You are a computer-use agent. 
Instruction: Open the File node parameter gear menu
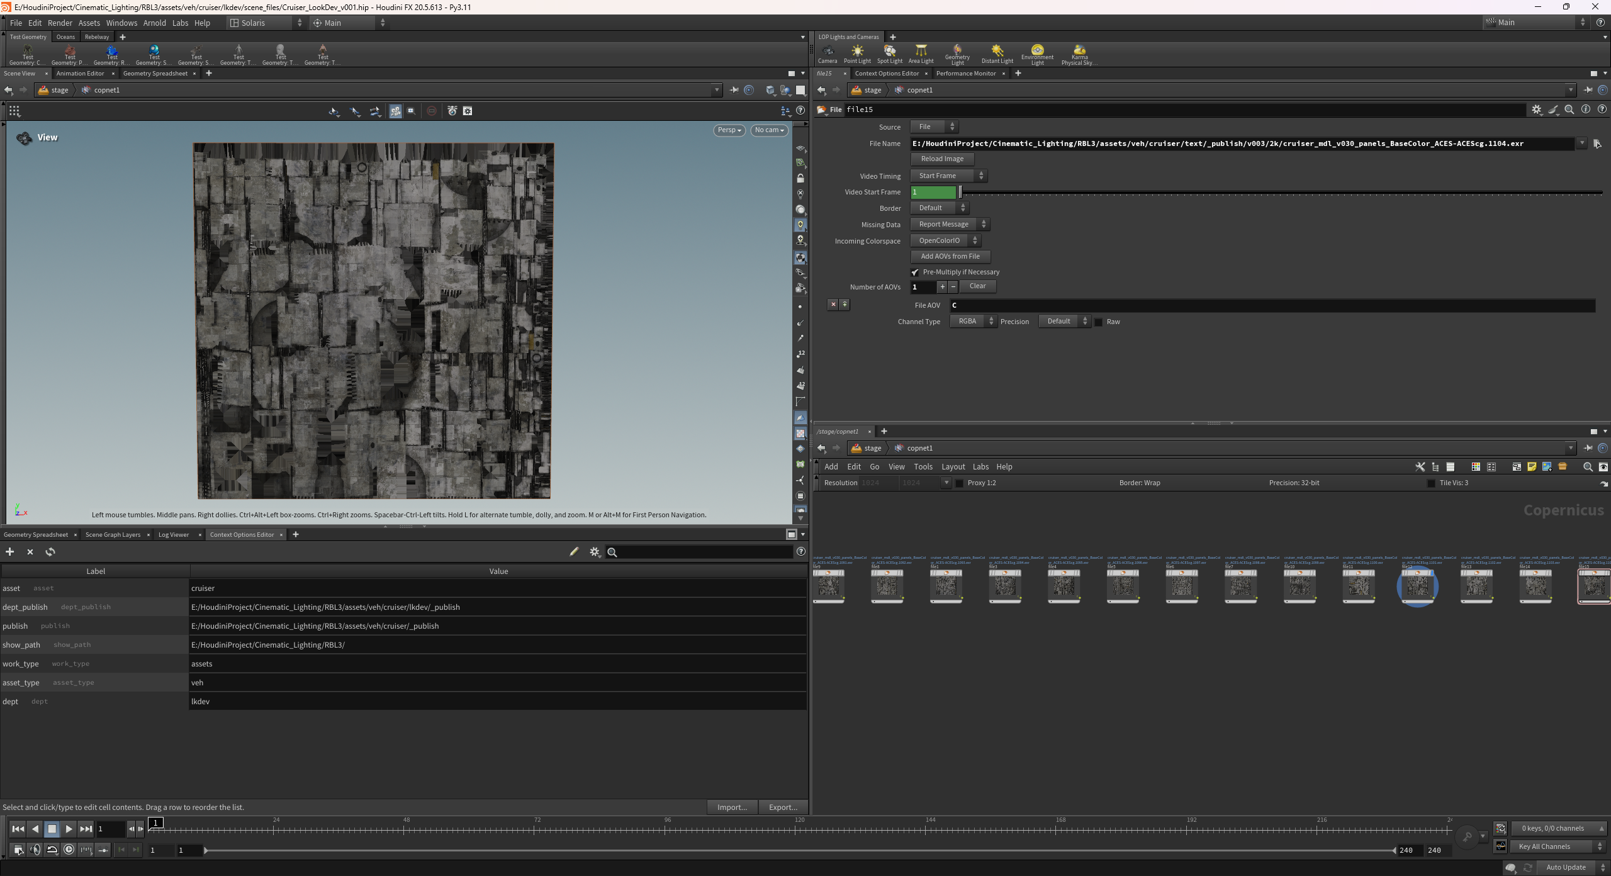(x=1537, y=109)
